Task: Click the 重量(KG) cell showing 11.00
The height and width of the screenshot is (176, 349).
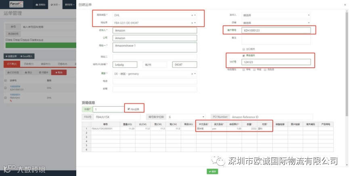Action: 127,129
